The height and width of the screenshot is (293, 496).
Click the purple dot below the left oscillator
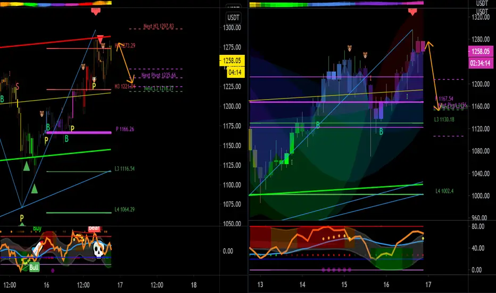pyautogui.click(x=53, y=271)
